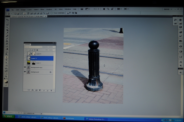Click the Hand tool in the top bar
This screenshot has height=122, width=184.
[x=104, y=9]
